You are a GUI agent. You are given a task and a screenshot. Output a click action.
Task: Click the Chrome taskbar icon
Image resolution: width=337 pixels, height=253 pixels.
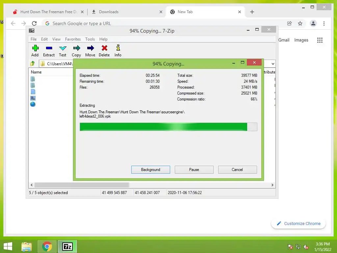point(47,246)
